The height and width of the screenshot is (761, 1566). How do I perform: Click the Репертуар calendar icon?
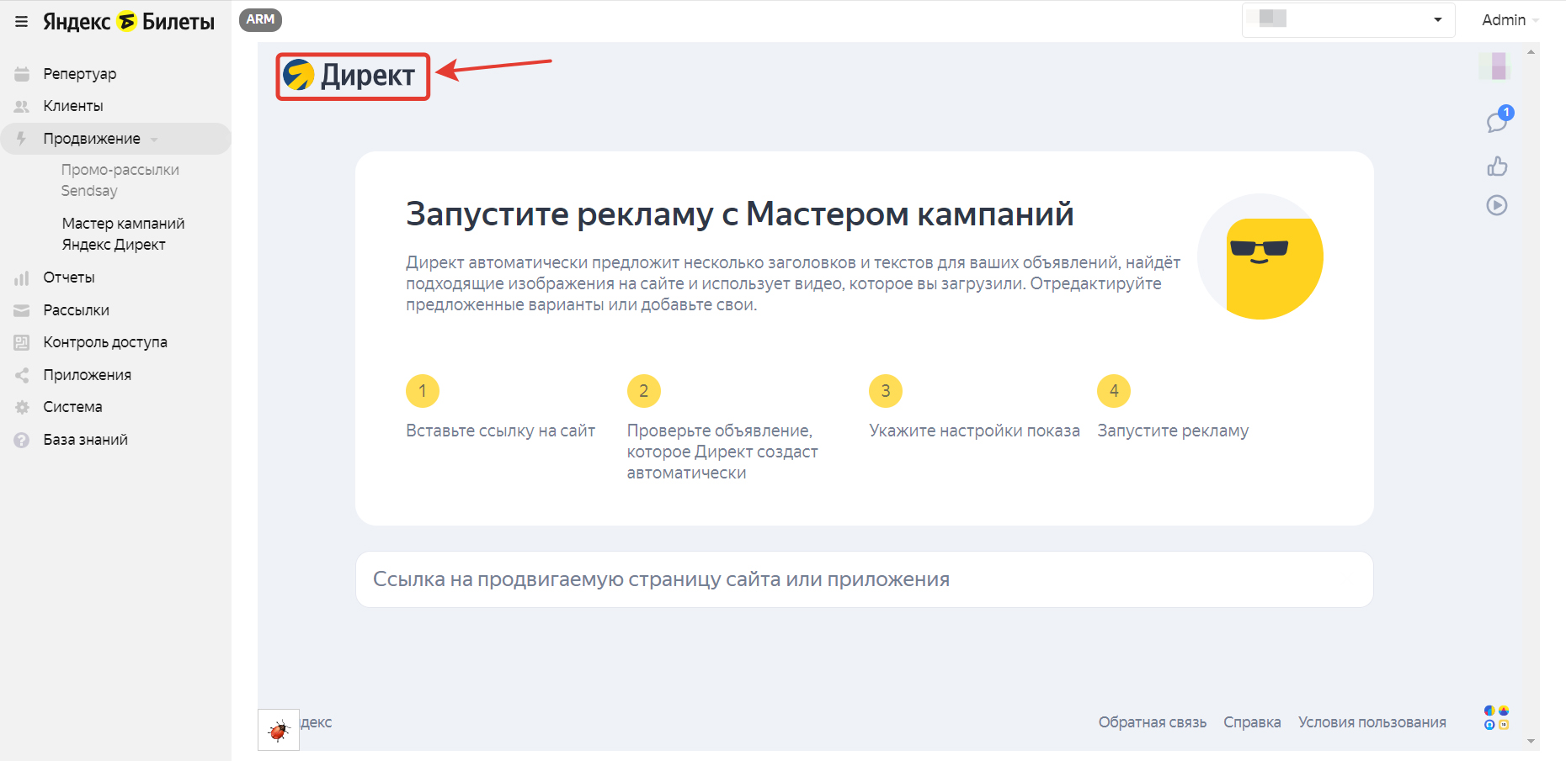[22, 74]
